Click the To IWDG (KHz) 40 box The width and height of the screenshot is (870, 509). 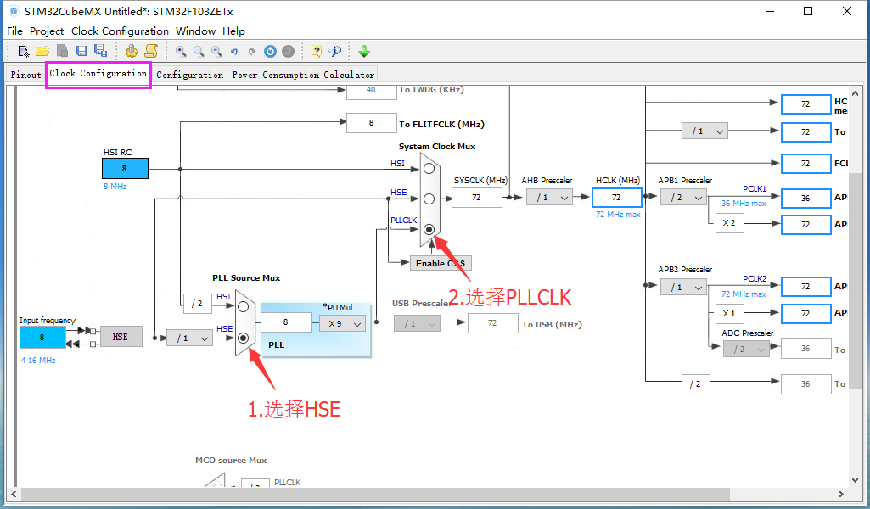[x=371, y=92]
